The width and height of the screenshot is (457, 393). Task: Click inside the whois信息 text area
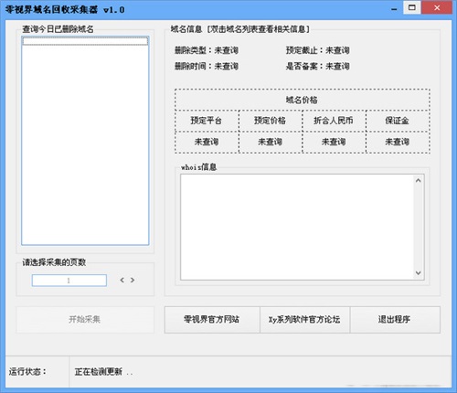coord(297,227)
